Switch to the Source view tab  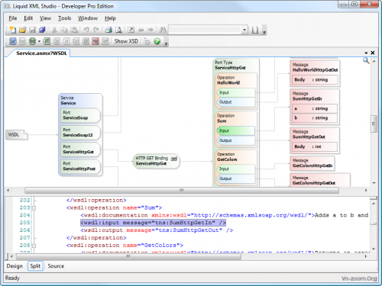(x=56, y=266)
